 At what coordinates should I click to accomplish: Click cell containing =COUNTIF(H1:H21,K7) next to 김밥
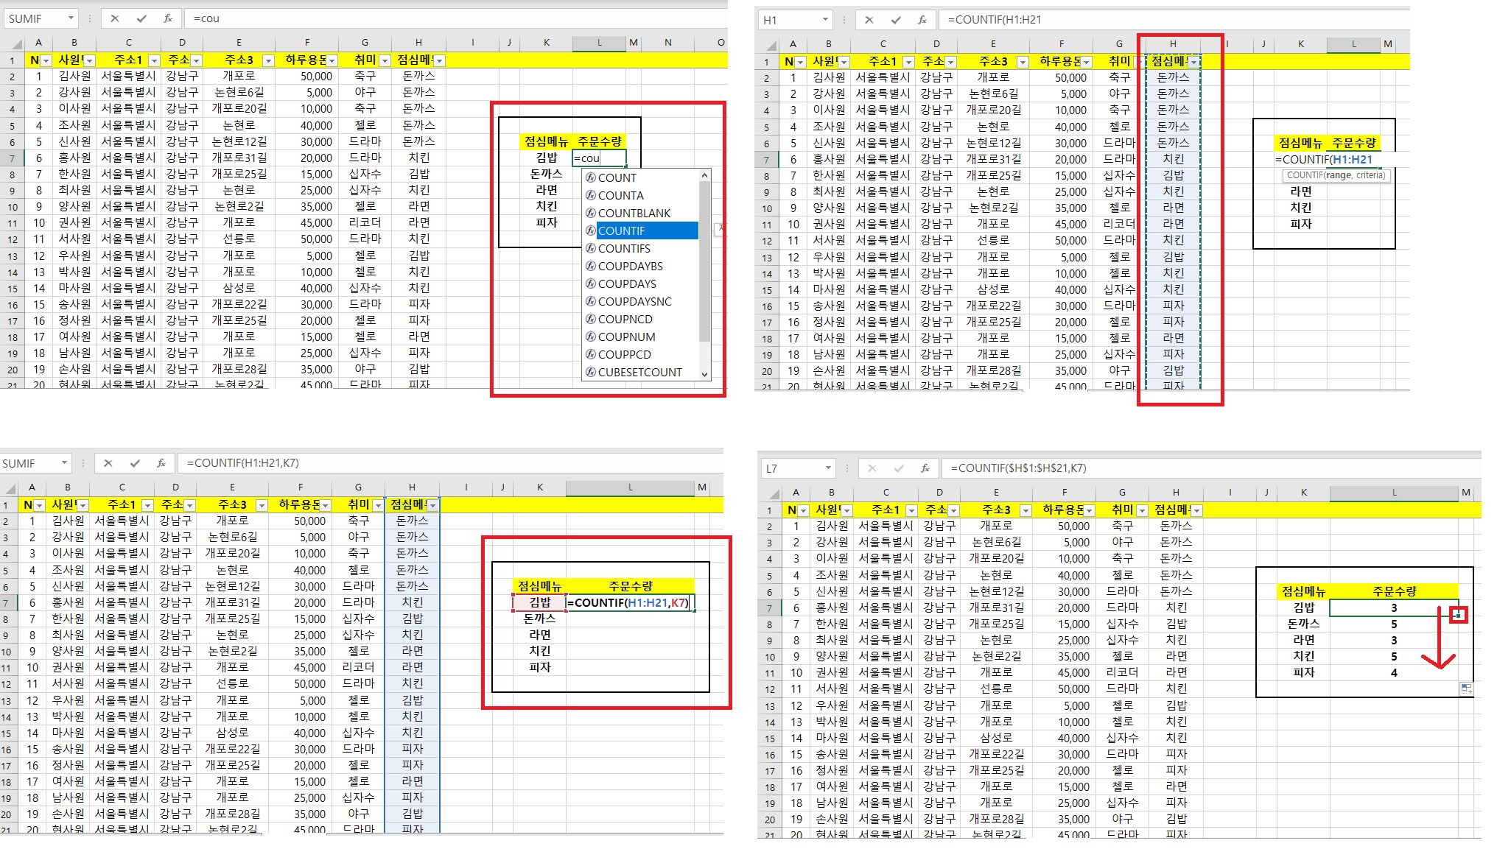[x=631, y=603]
